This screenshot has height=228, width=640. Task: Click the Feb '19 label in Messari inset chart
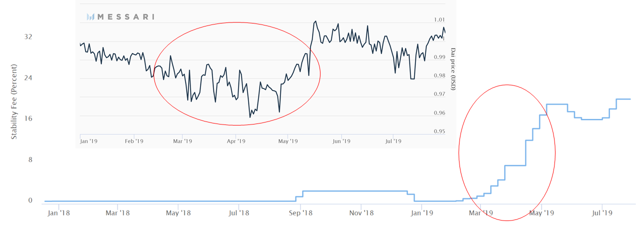point(134,141)
